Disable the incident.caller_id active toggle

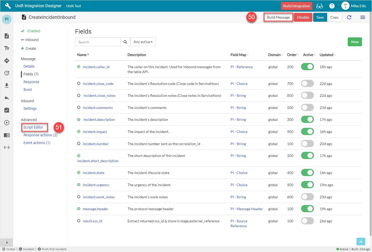point(307,67)
